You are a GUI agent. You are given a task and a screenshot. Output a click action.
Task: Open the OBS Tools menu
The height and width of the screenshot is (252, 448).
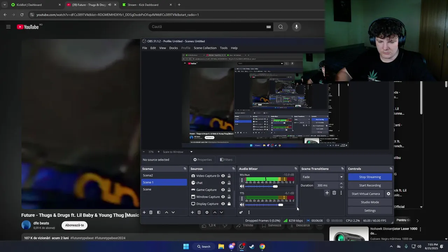(x=224, y=48)
